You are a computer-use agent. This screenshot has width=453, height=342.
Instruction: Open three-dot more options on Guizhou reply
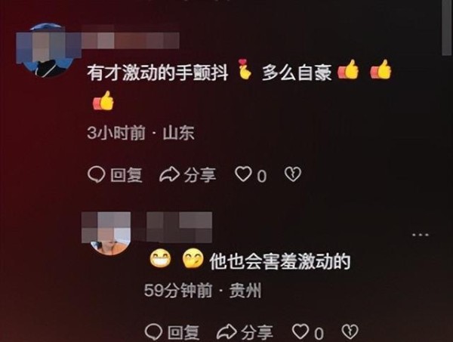tap(421, 235)
